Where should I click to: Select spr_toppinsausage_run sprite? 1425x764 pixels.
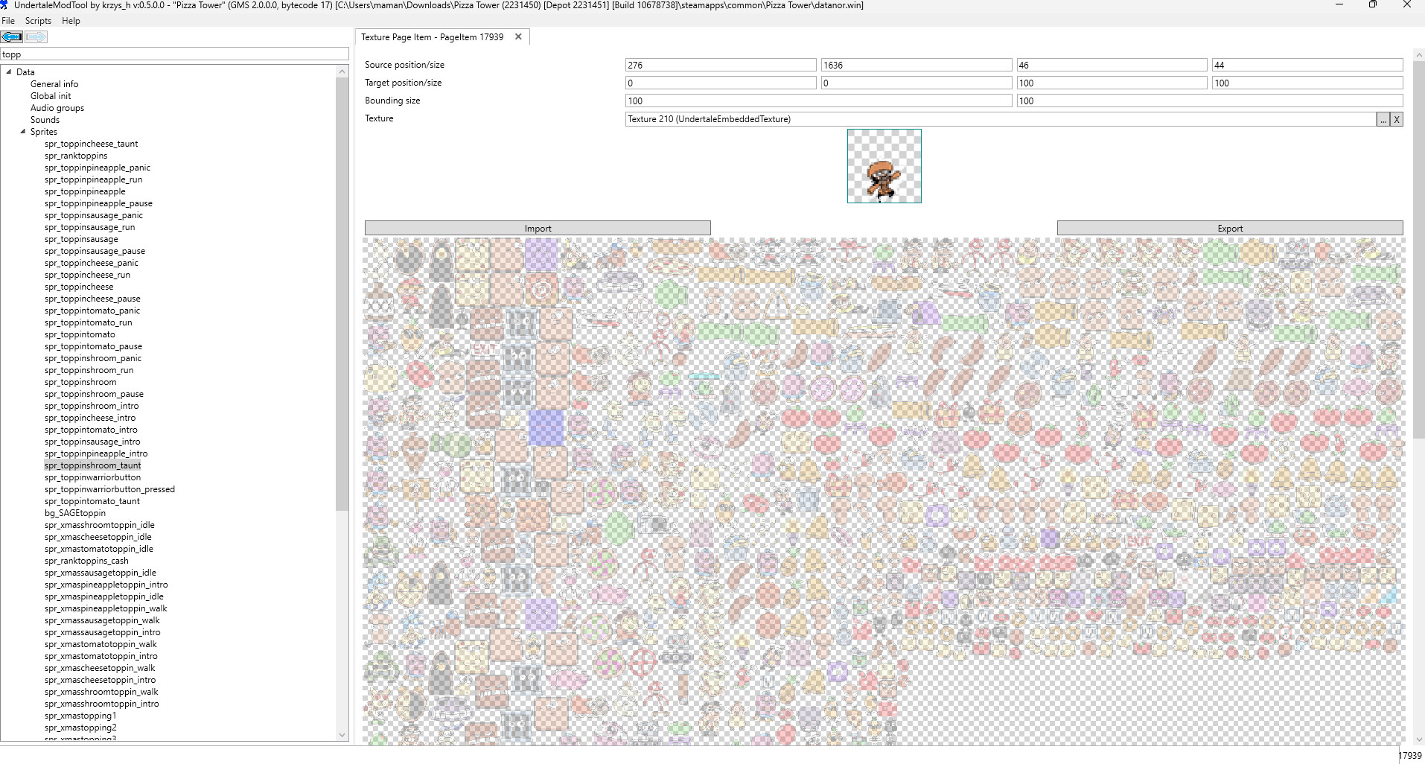click(90, 227)
